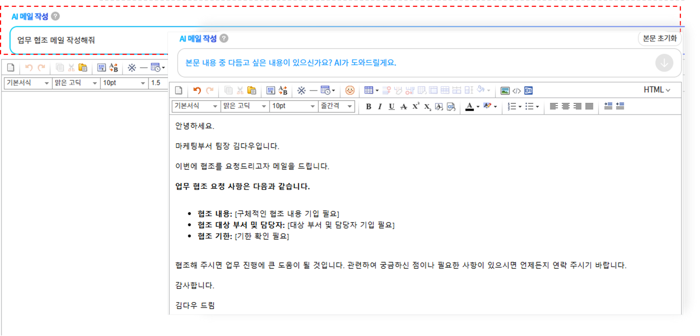Click the insert image icon
Image resolution: width=700 pixels, height=336 pixels.
pos(505,91)
